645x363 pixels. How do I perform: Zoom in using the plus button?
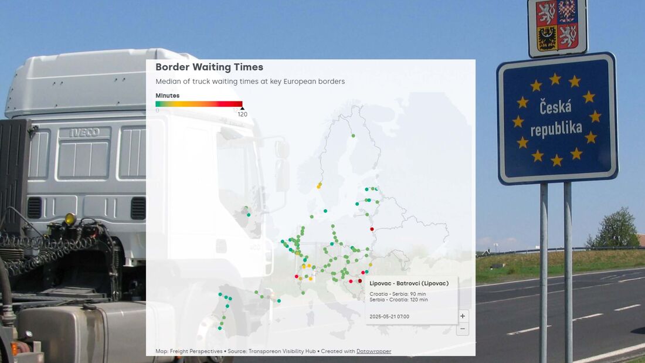463,316
